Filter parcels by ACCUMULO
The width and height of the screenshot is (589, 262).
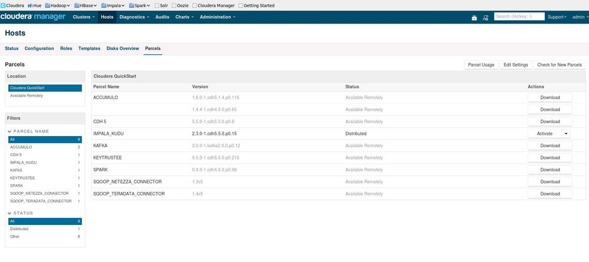[x=45, y=147]
